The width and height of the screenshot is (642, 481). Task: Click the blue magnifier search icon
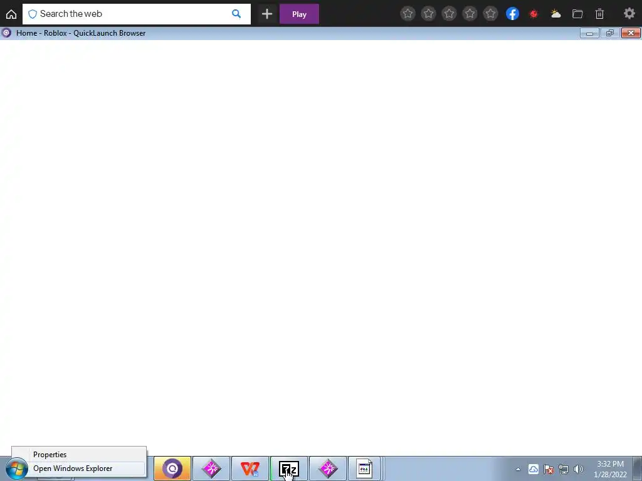coord(236,14)
